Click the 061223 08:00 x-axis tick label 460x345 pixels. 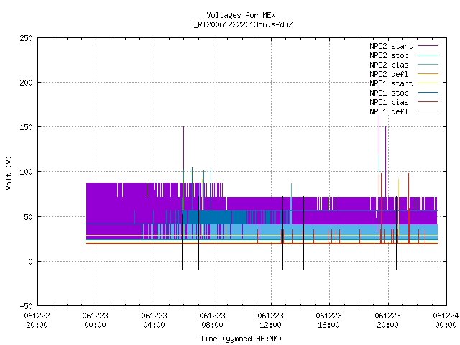213,321
